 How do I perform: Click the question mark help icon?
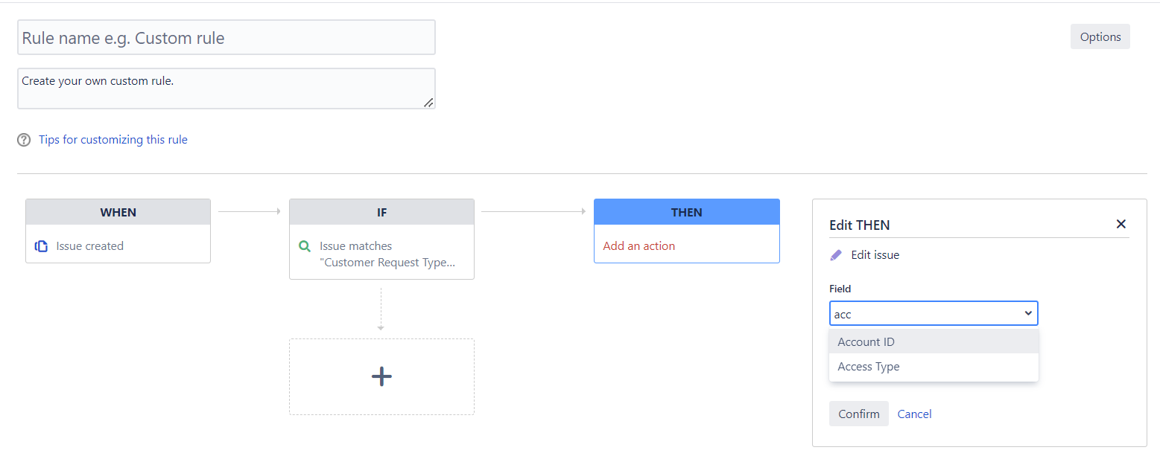coord(23,139)
